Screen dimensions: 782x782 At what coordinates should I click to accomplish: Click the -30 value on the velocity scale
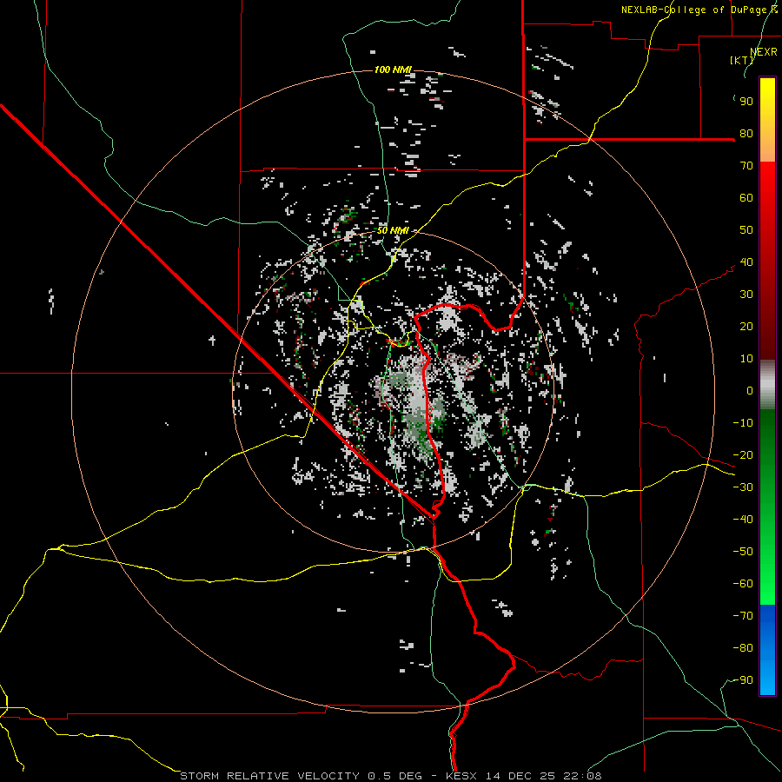[x=743, y=487]
